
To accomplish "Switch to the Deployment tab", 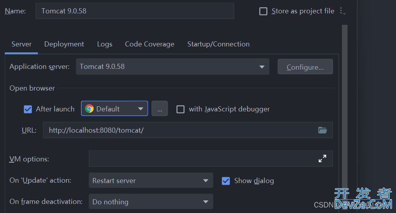I will 64,44.
